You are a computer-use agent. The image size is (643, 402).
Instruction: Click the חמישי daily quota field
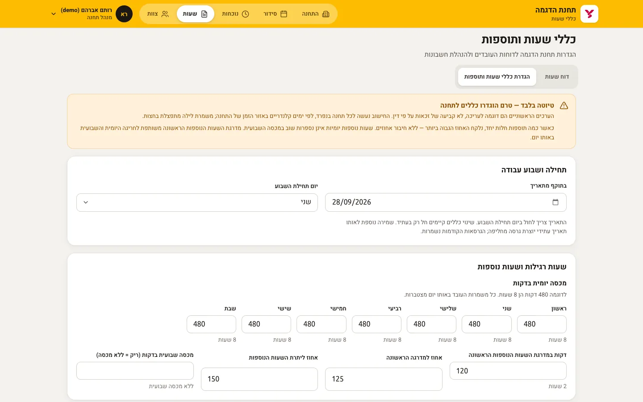(x=321, y=324)
